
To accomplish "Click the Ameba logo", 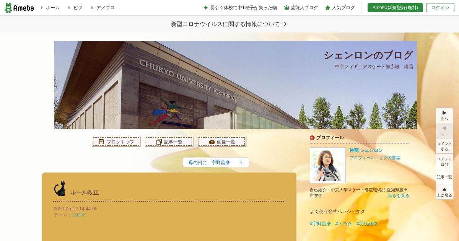I will click(x=19, y=8).
